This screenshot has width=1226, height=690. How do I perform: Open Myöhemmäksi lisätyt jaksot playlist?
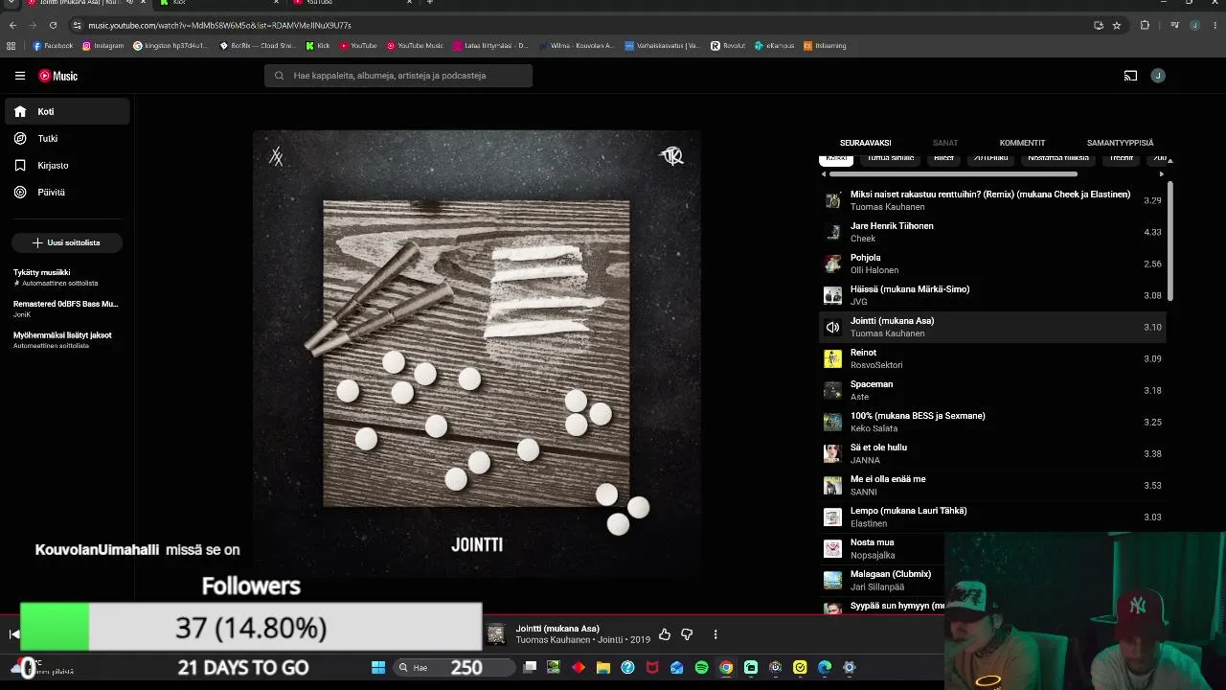point(67,339)
